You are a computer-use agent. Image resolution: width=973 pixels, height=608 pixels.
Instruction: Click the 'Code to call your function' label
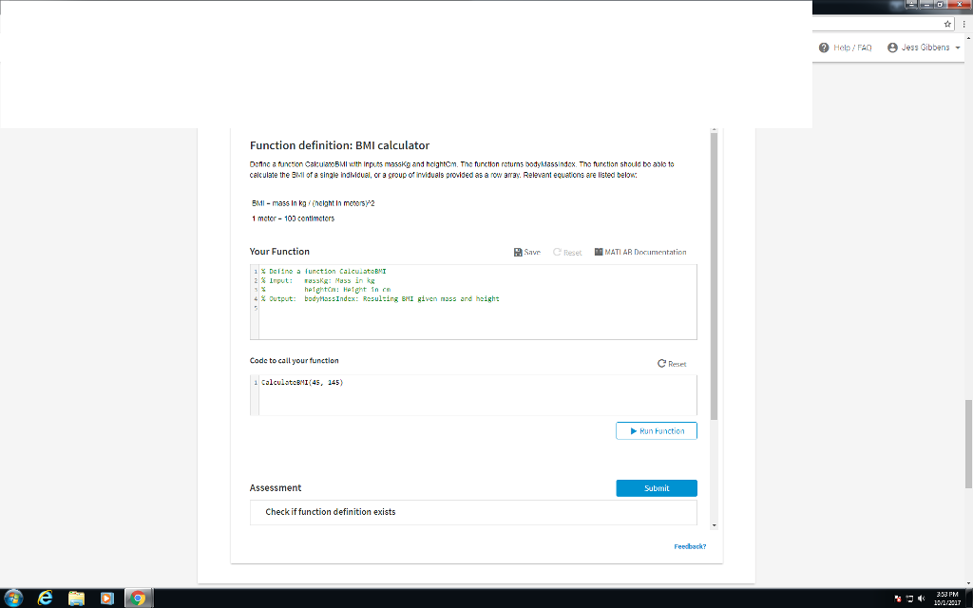(295, 360)
